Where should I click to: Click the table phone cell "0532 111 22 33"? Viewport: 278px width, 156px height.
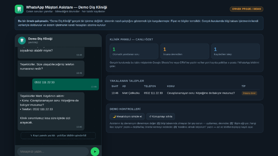tap(153, 93)
